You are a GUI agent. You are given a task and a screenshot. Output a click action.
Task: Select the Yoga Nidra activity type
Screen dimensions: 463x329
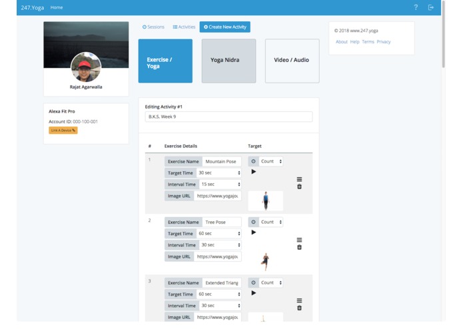click(229, 61)
